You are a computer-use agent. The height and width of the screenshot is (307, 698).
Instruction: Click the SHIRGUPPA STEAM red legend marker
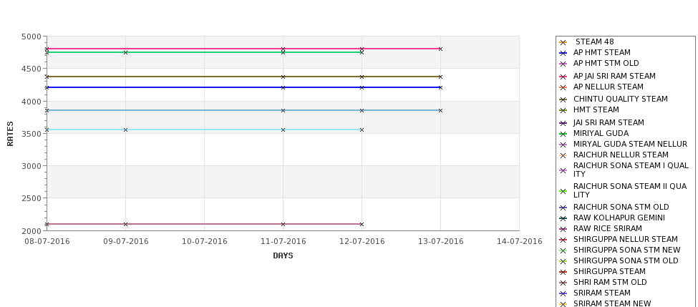(x=563, y=272)
